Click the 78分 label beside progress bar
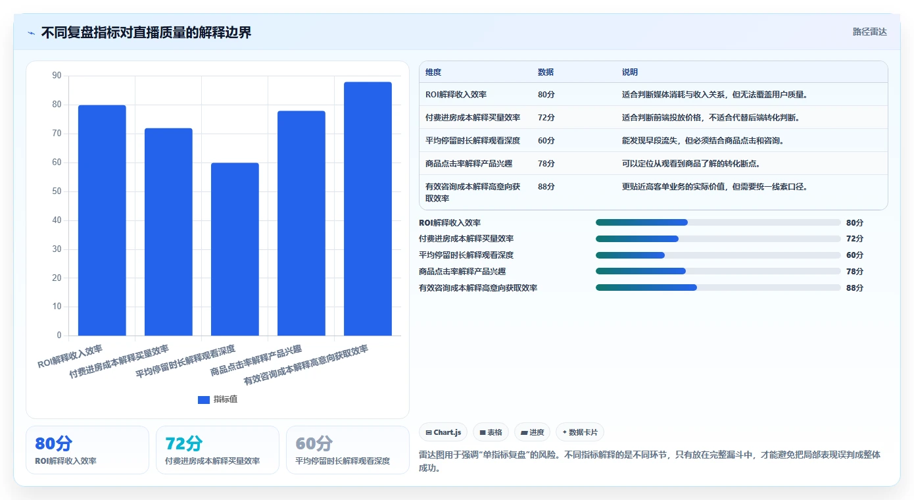 855,271
